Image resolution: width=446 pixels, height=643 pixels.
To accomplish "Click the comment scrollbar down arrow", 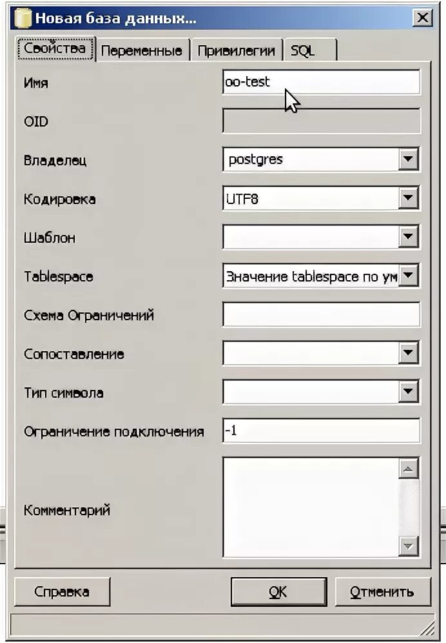I will 409,546.
